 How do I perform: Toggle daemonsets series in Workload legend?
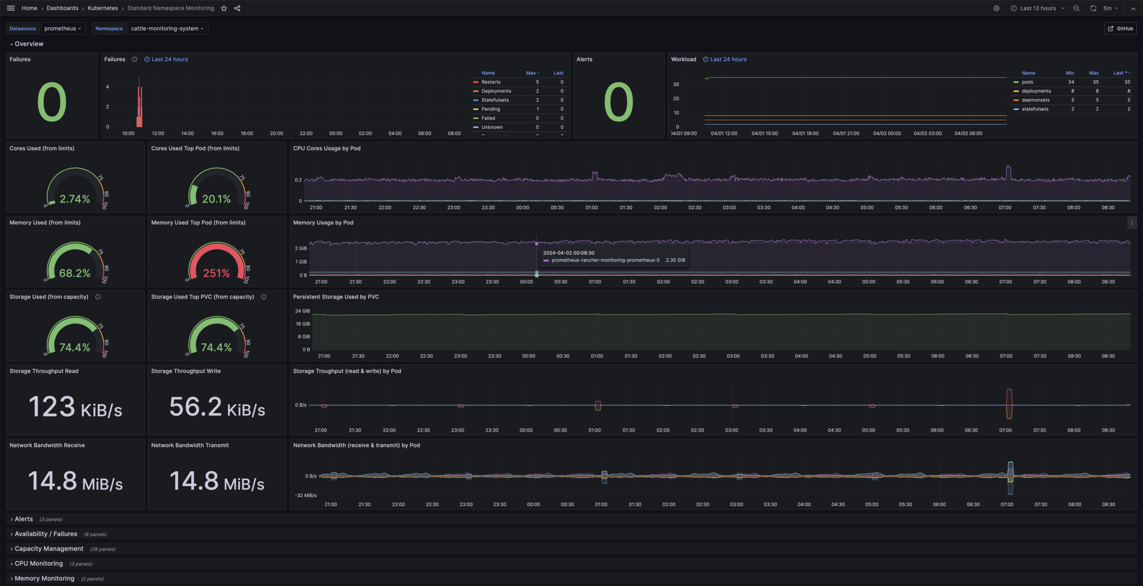tap(1035, 100)
